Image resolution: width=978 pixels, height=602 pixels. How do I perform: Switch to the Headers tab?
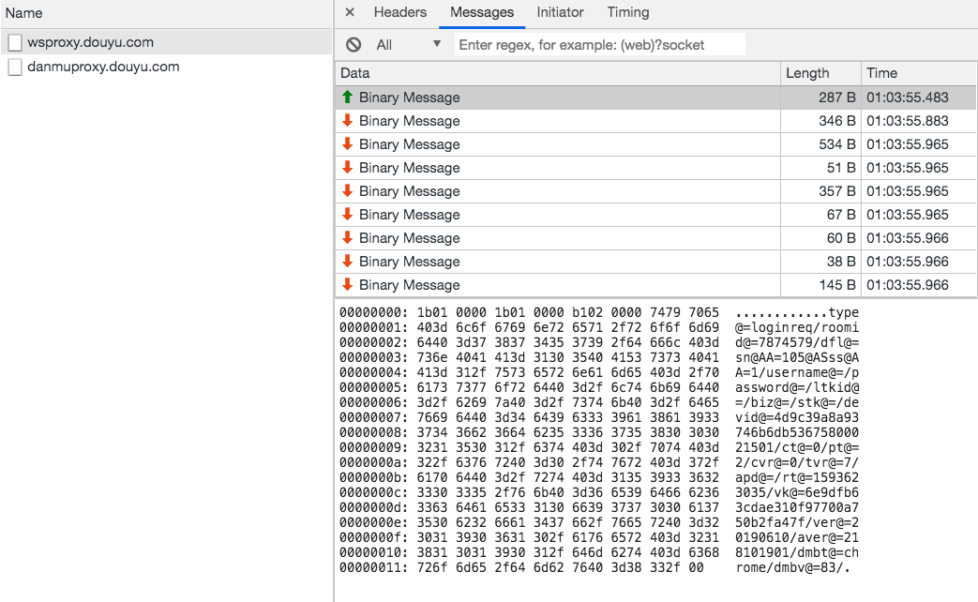[x=399, y=13]
